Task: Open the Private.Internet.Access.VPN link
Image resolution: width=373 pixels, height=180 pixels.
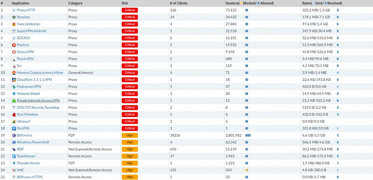Action: (38, 100)
